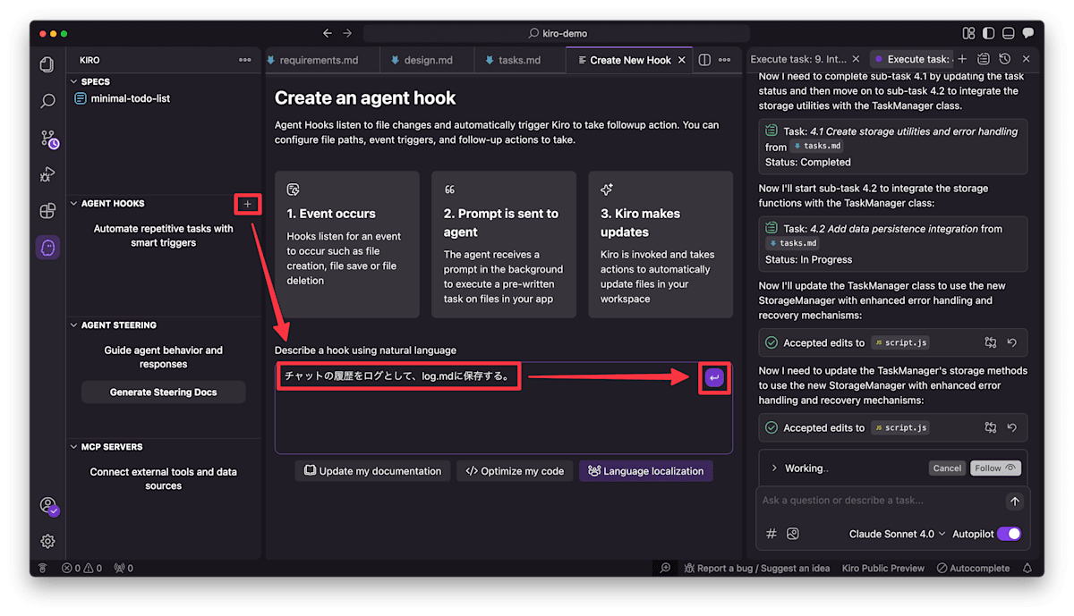Open the Accounts icon in activity bar
The image size is (1074, 616).
tap(48, 506)
